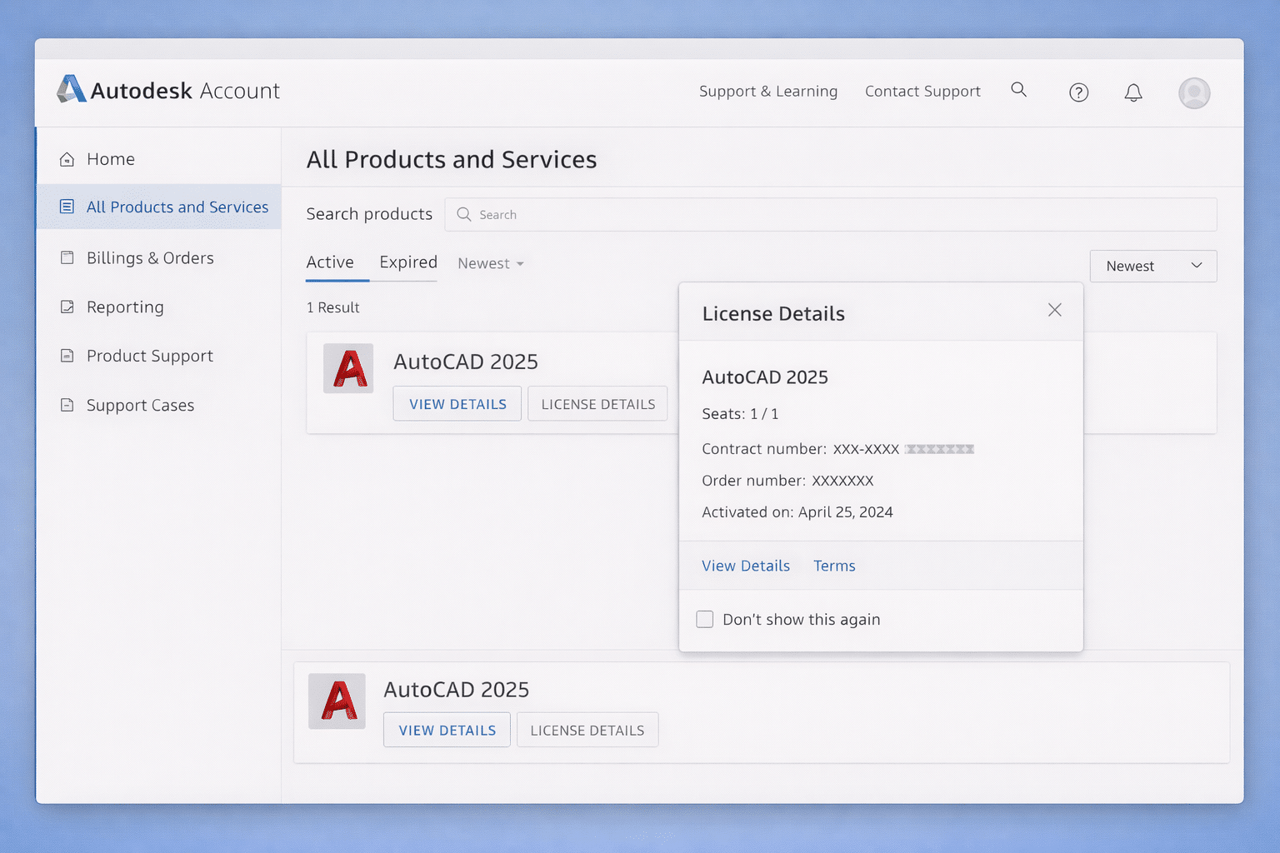Switch to the Expired tab
The width and height of the screenshot is (1280, 853).
pos(407,262)
